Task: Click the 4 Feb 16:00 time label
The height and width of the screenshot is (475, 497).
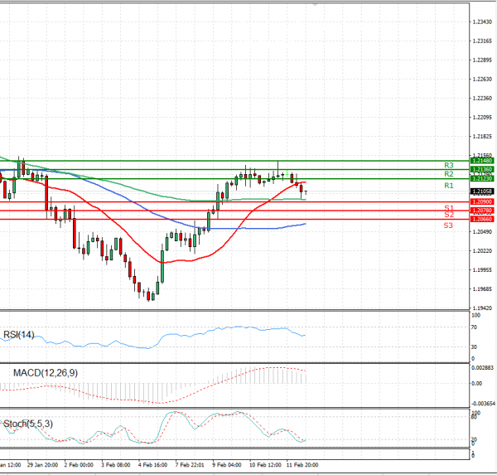Action: pyautogui.click(x=152, y=465)
